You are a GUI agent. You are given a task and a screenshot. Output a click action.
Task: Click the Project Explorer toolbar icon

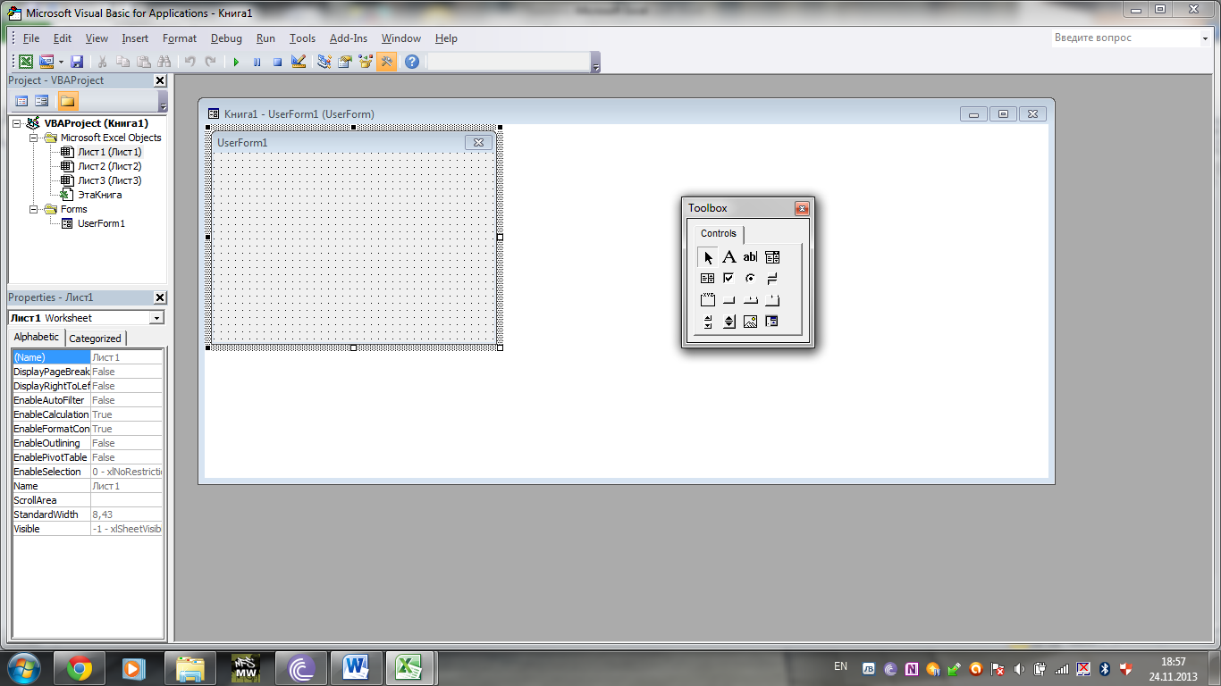click(324, 62)
